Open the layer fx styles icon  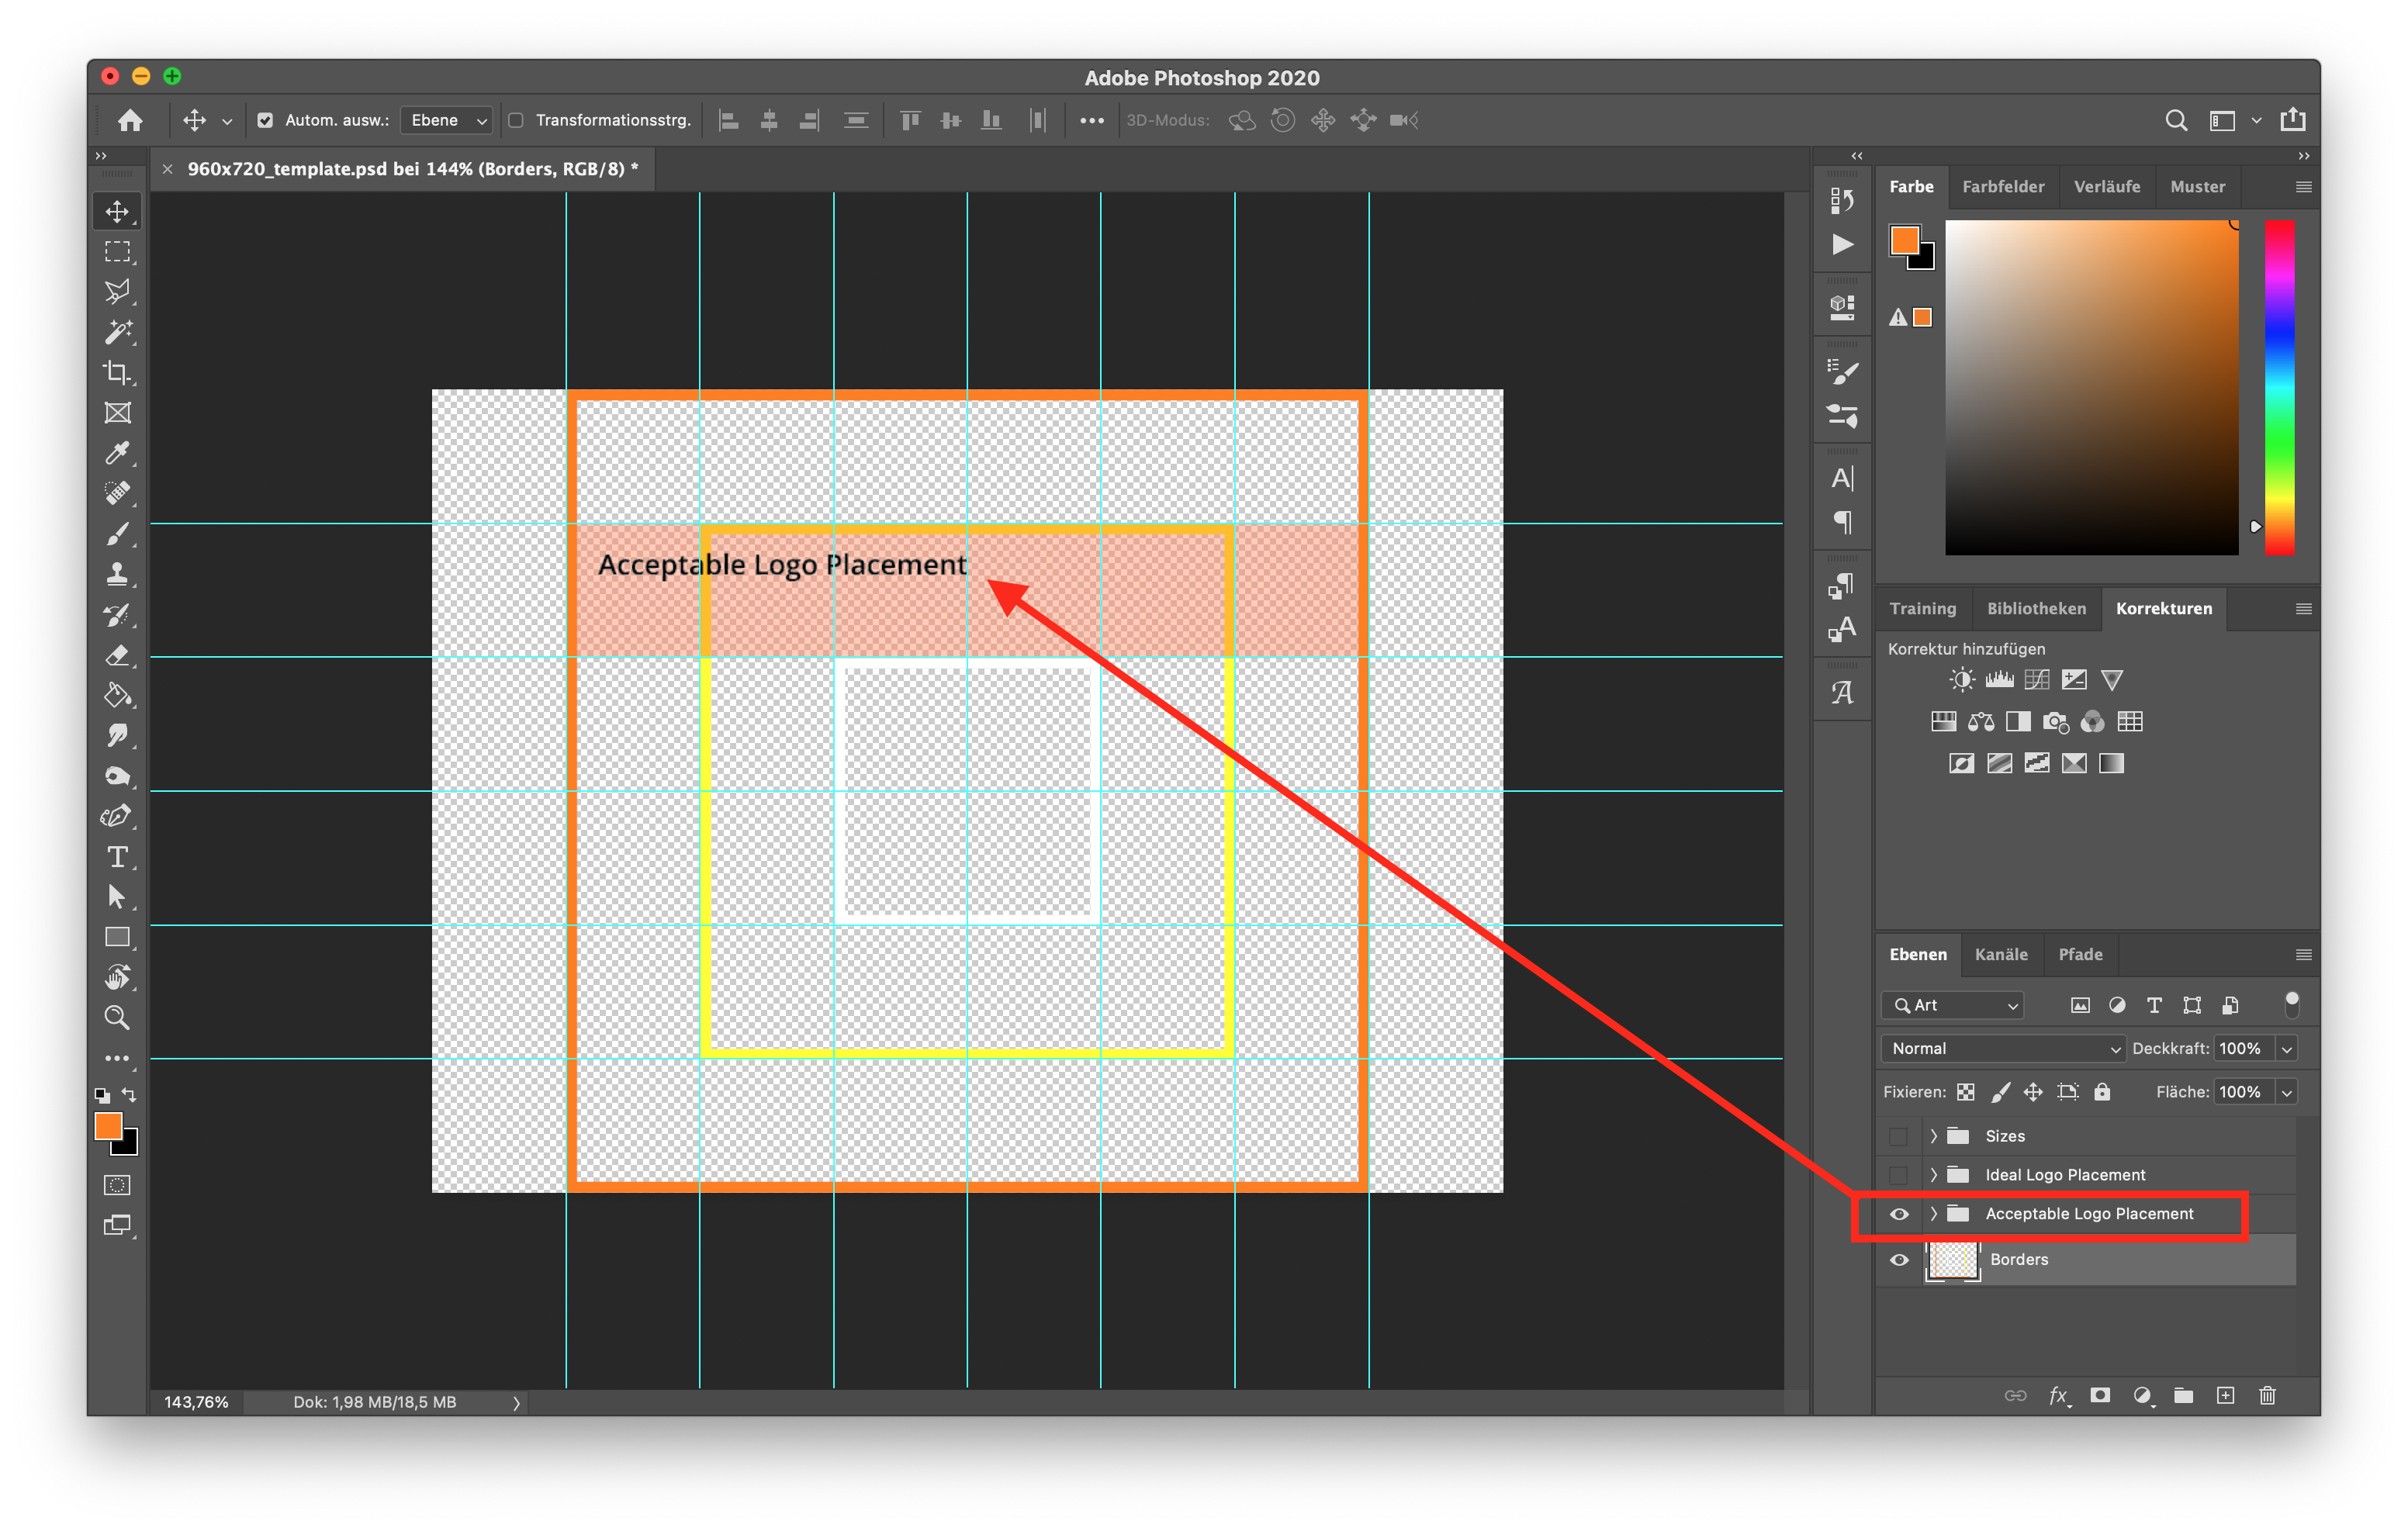point(2058,1395)
